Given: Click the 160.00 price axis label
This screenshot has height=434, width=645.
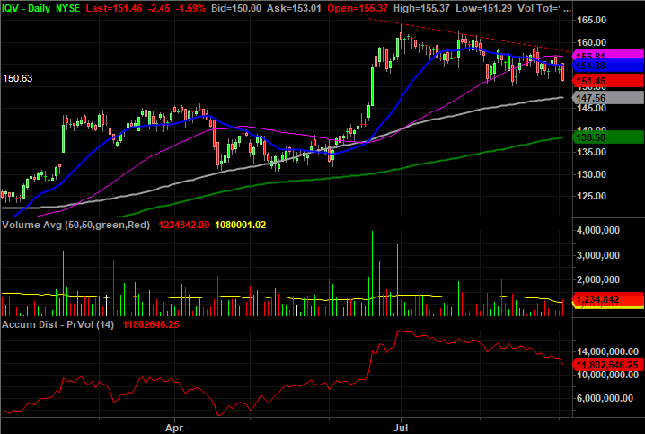Looking at the screenshot, I should coord(591,42).
